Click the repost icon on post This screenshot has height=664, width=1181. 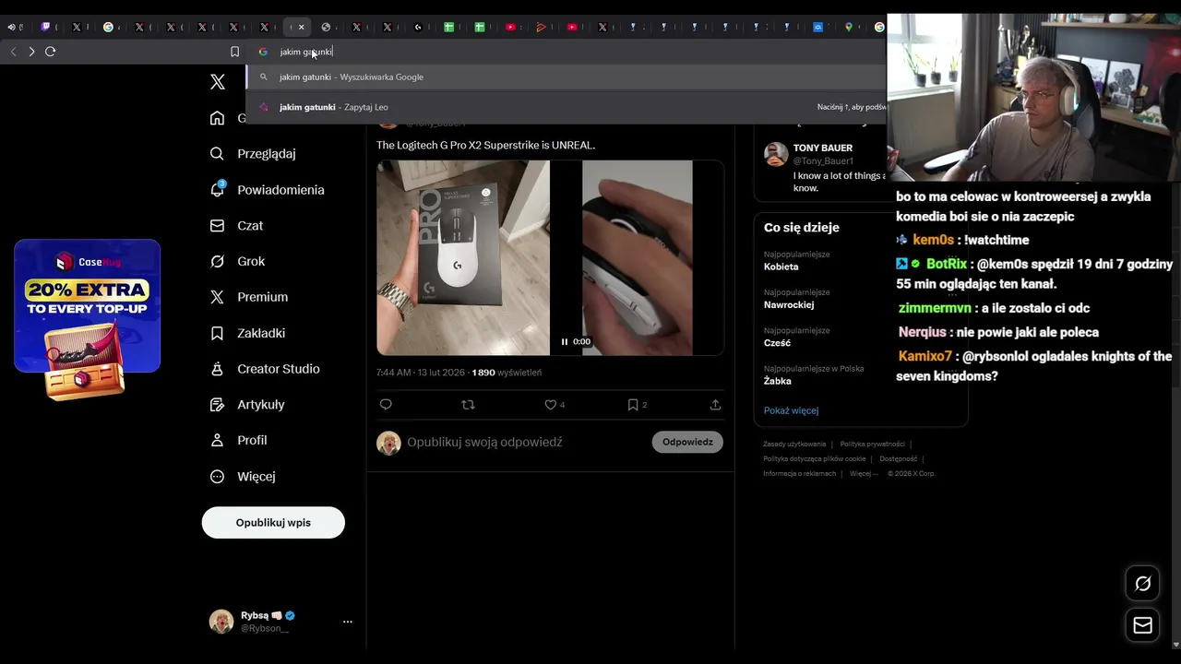point(468,405)
